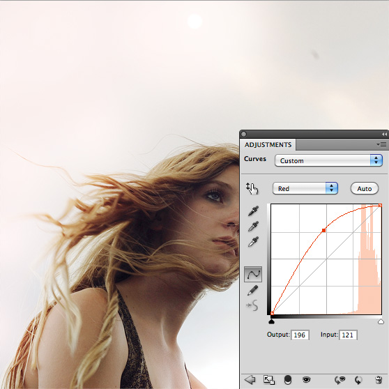Viewport: 389px width, 389px height.
Task: Open the Red channel dropdown
Action: pyautogui.click(x=305, y=188)
